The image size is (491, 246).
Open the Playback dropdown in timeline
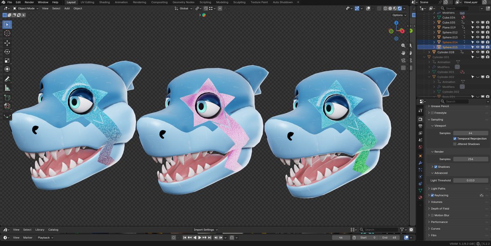45,237
